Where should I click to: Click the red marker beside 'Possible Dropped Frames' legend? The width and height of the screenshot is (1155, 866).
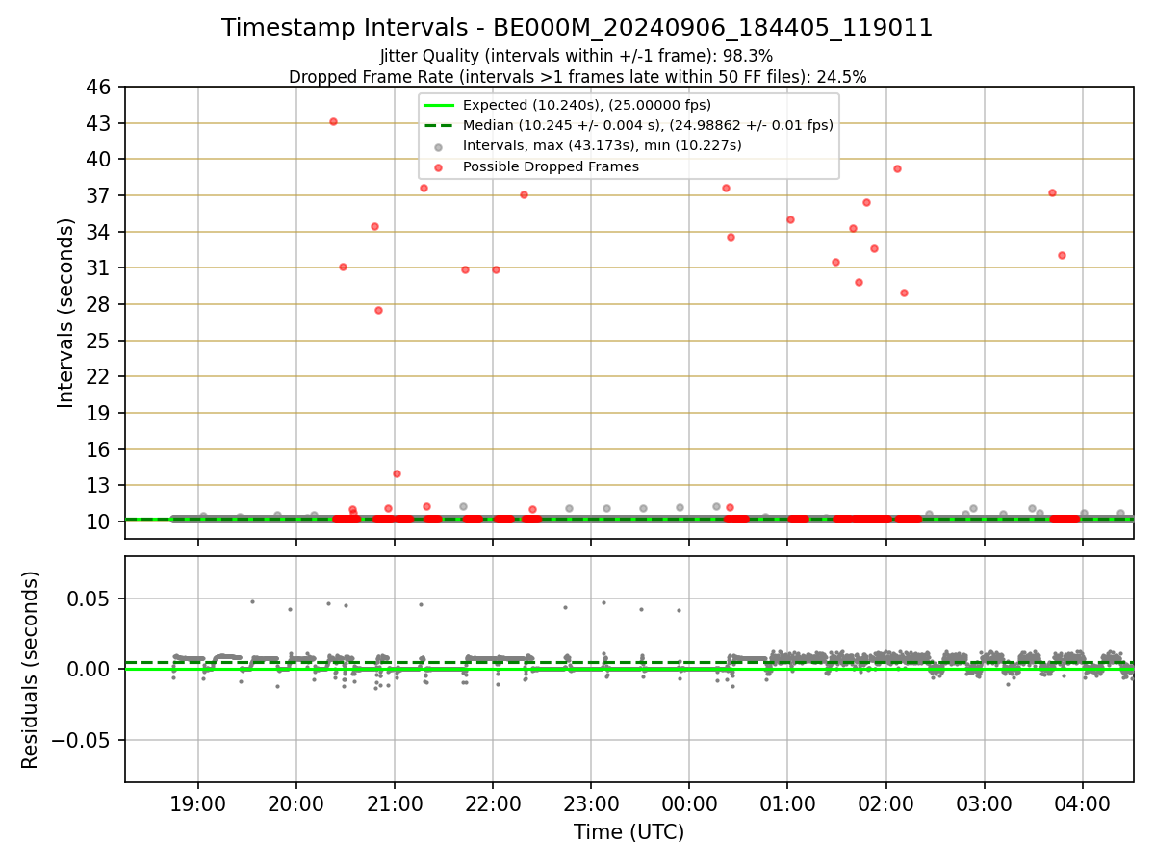pyautogui.click(x=439, y=167)
